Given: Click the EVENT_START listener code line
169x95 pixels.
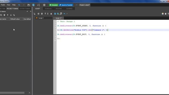Looking at the screenshot, I should (82, 26).
